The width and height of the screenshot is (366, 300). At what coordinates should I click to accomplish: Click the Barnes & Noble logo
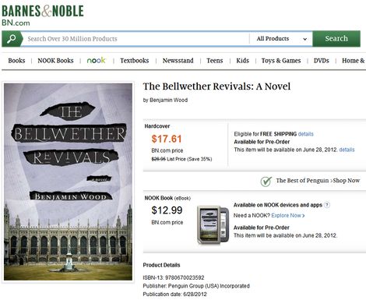[x=43, y=16]
